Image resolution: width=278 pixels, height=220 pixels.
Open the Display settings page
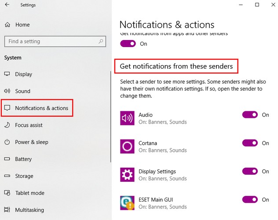point(23,74)
